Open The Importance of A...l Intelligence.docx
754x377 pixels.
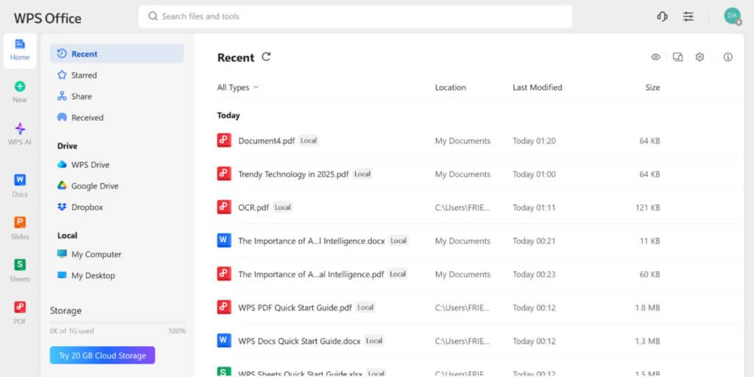point(311,241)
